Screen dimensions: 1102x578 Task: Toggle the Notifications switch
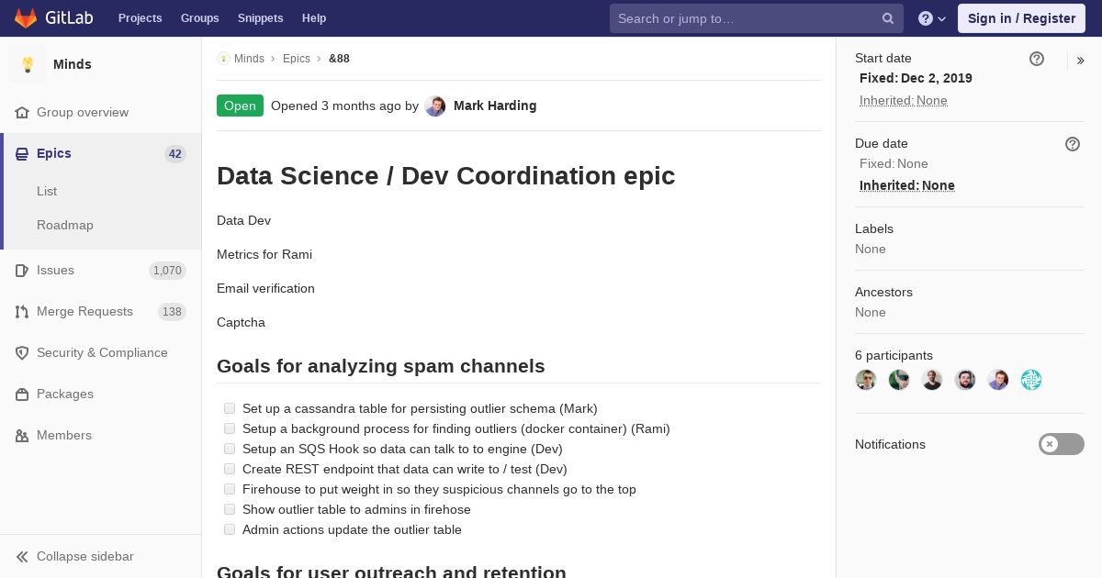click(1061, 444)
